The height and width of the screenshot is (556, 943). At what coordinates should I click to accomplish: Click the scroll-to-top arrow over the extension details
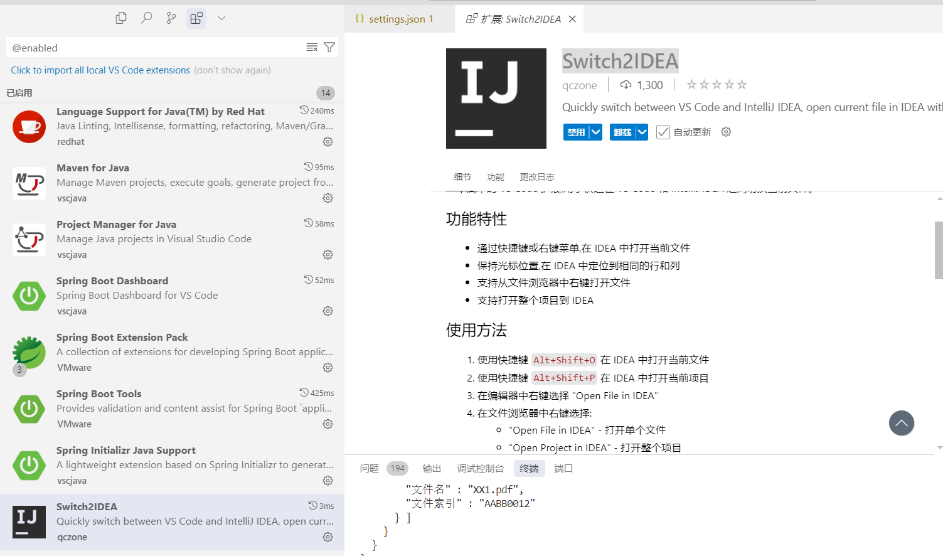[x=902, y=423]
